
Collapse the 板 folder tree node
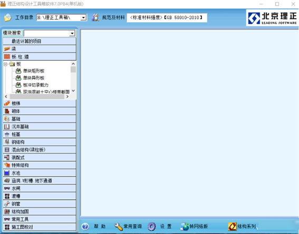pyautogui.click(x=5, y=64)
